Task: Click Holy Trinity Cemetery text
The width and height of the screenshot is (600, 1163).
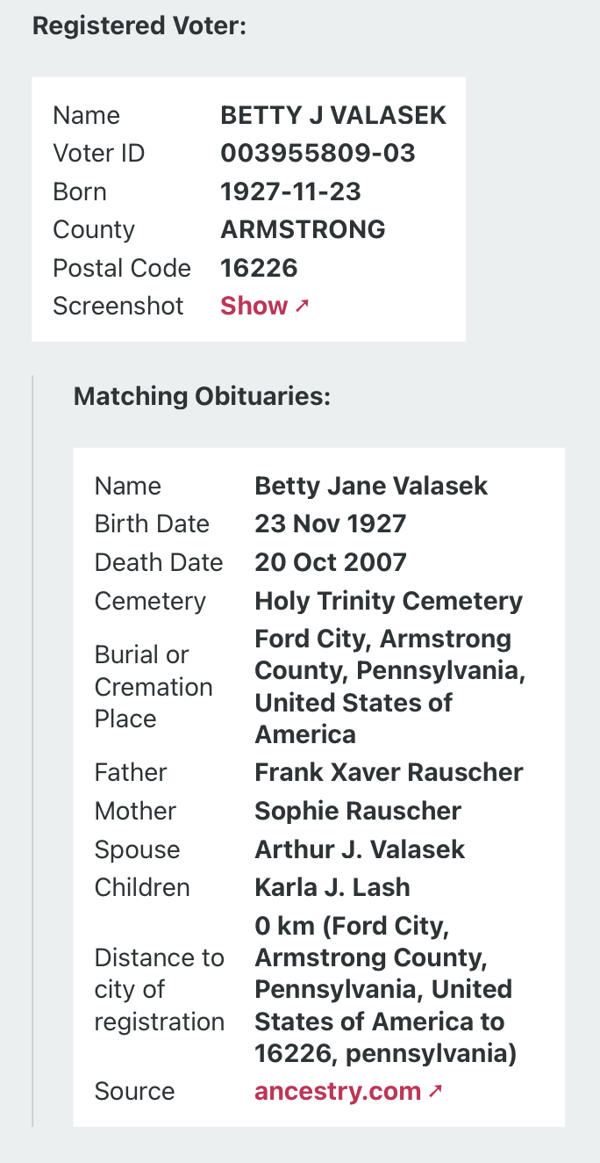Action: pyautogui.click(x=389, y=601)
